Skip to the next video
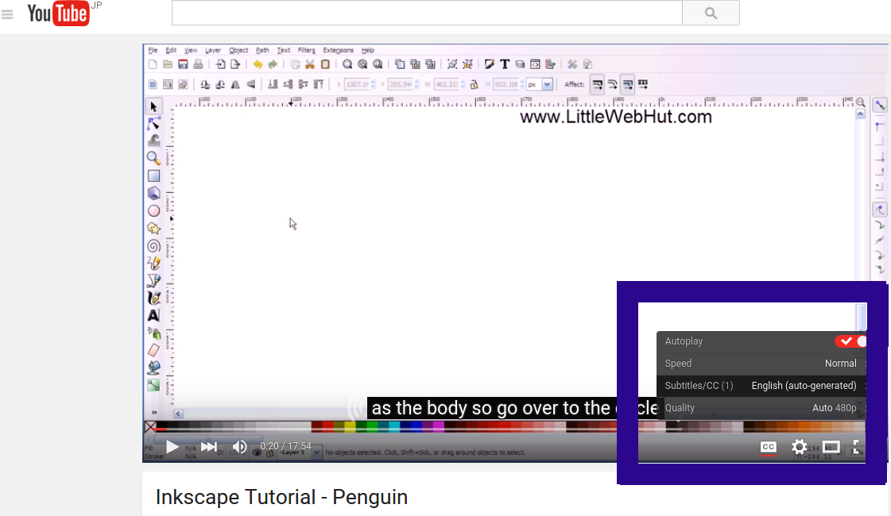The height and width of the screenshot is (516, 891). (208, 447)
